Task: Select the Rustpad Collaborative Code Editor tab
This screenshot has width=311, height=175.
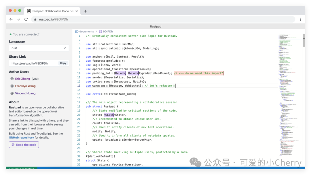Action: coord(52,11)
